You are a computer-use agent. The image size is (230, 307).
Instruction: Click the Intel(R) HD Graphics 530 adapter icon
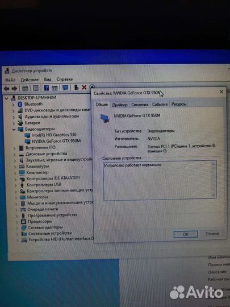[x=27, y=135]
